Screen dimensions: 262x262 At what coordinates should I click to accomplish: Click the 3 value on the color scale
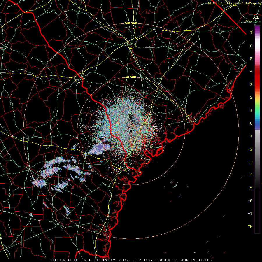tap(251, 84)
